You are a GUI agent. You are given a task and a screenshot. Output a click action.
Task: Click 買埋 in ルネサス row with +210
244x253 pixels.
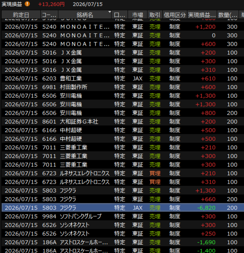tap(155, 173)
